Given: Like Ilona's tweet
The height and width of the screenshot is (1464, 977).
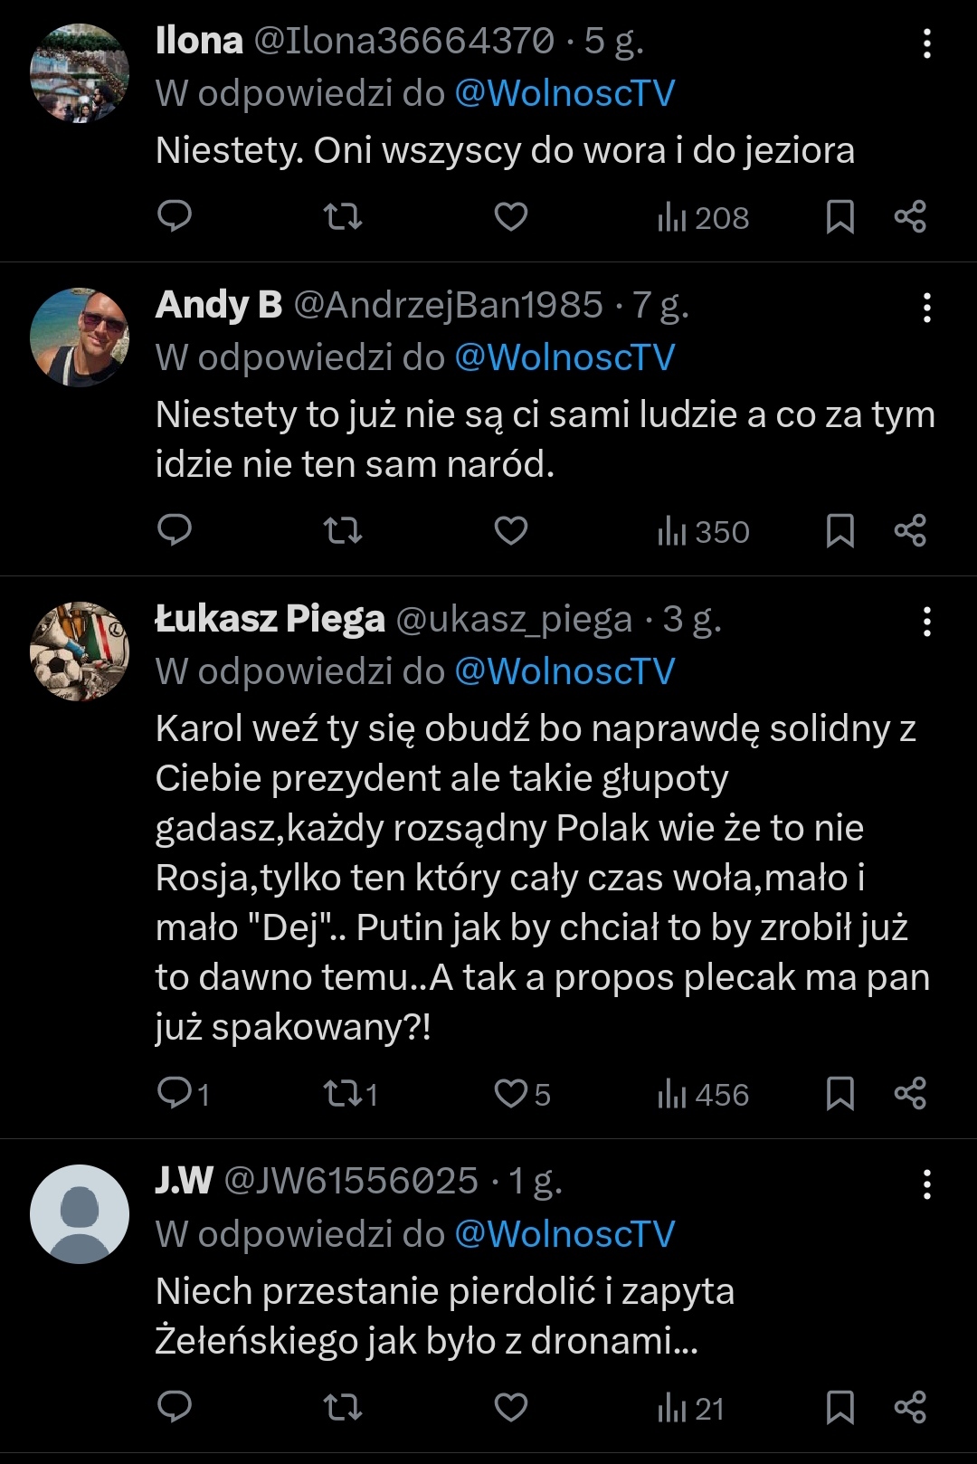Looking at the screenshot, I should click(511, 216).
